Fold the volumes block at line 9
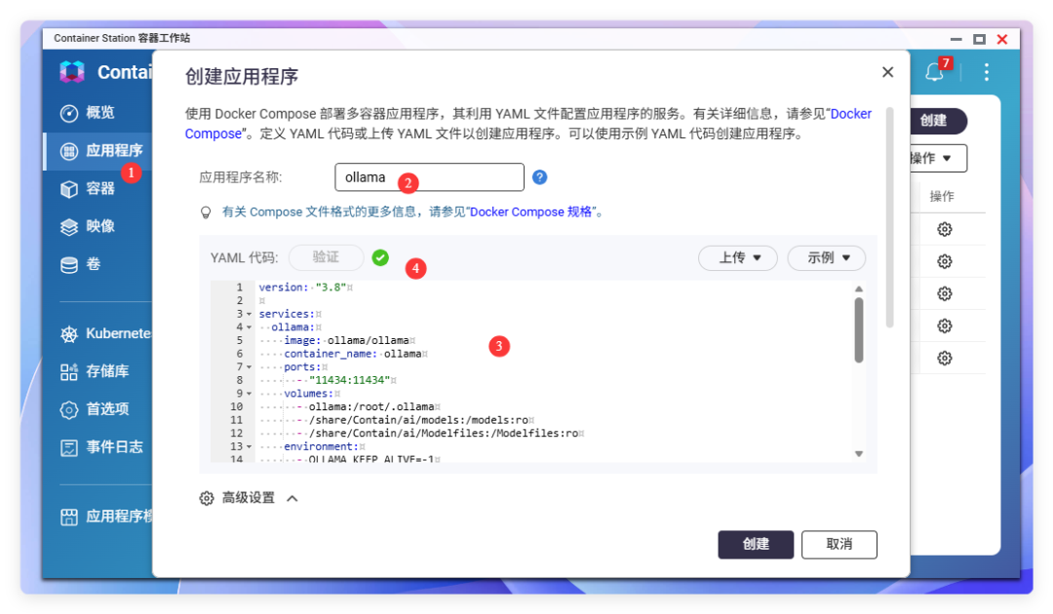The height and width of the screenshot is (614, 1053). [x=250, y=394]
